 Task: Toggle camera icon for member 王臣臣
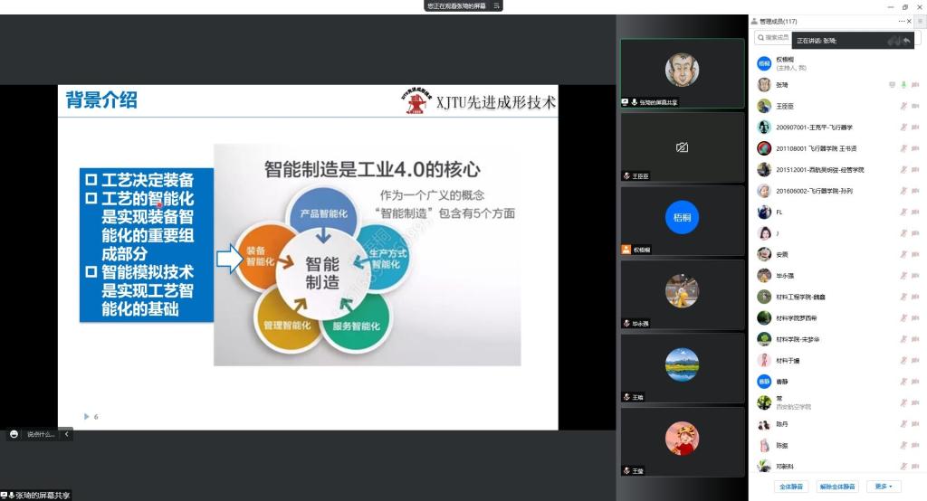915,106
